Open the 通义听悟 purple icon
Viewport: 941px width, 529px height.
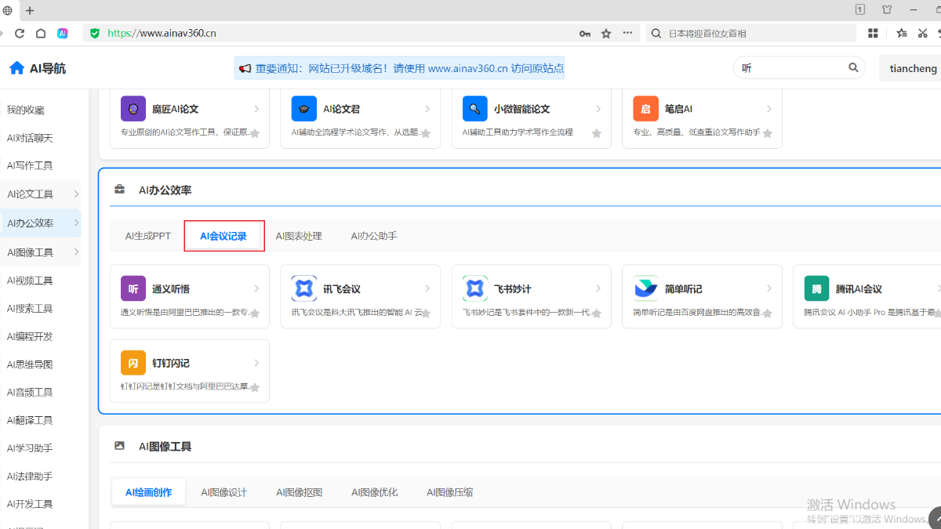(x=133, y=288)
